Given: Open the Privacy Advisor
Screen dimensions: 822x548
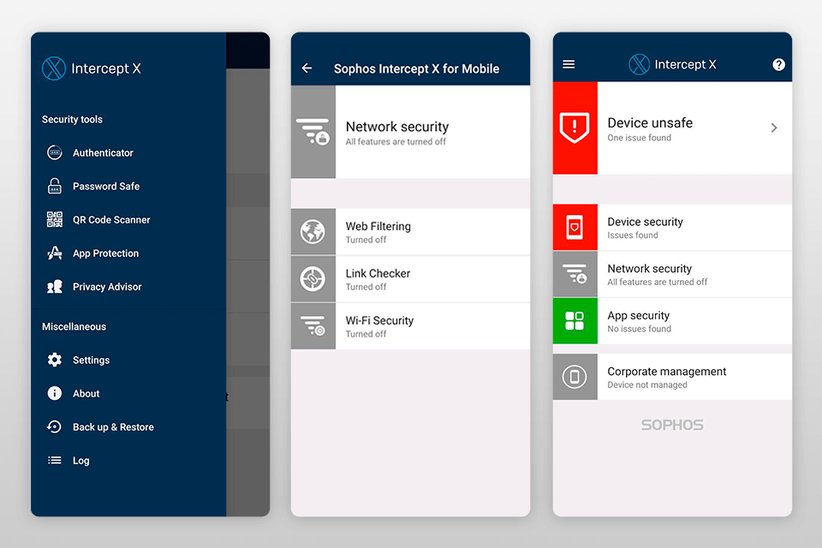Looking at the screenshot, I should pos(107,286).
